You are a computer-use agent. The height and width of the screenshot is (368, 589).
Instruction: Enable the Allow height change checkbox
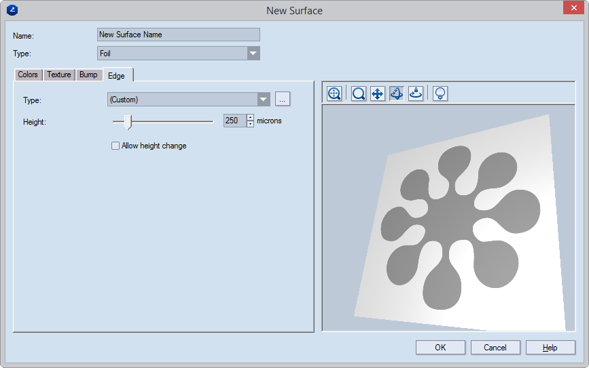115,146
